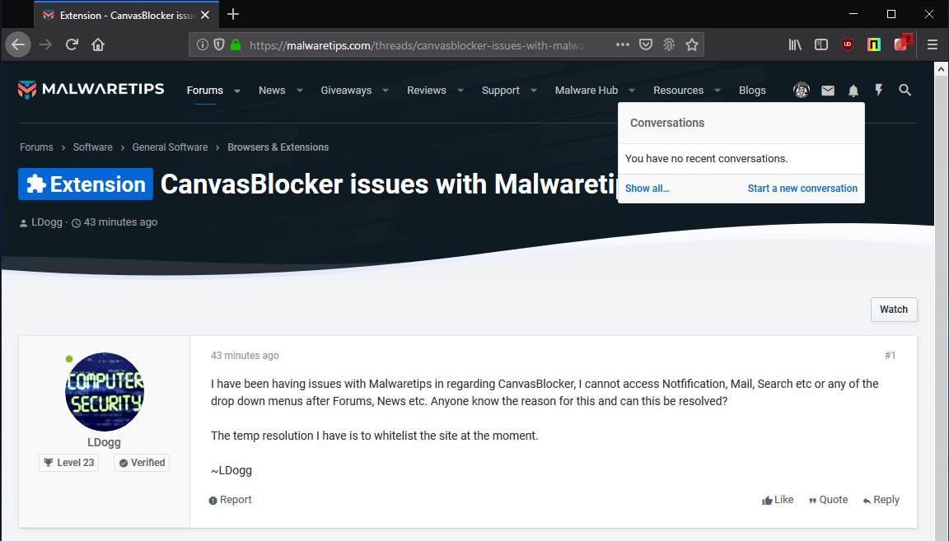The width and height of the screenshot is (949, 541).
Task: Open forum search magnifier
Action: pyautogui.click(x=905, y=91)
